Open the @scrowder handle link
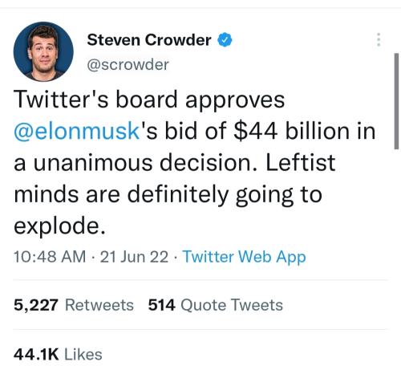401x378 pixels. coord(128,65)
